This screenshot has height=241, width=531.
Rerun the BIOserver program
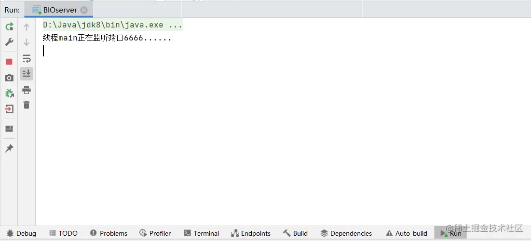tap(9, 27)
